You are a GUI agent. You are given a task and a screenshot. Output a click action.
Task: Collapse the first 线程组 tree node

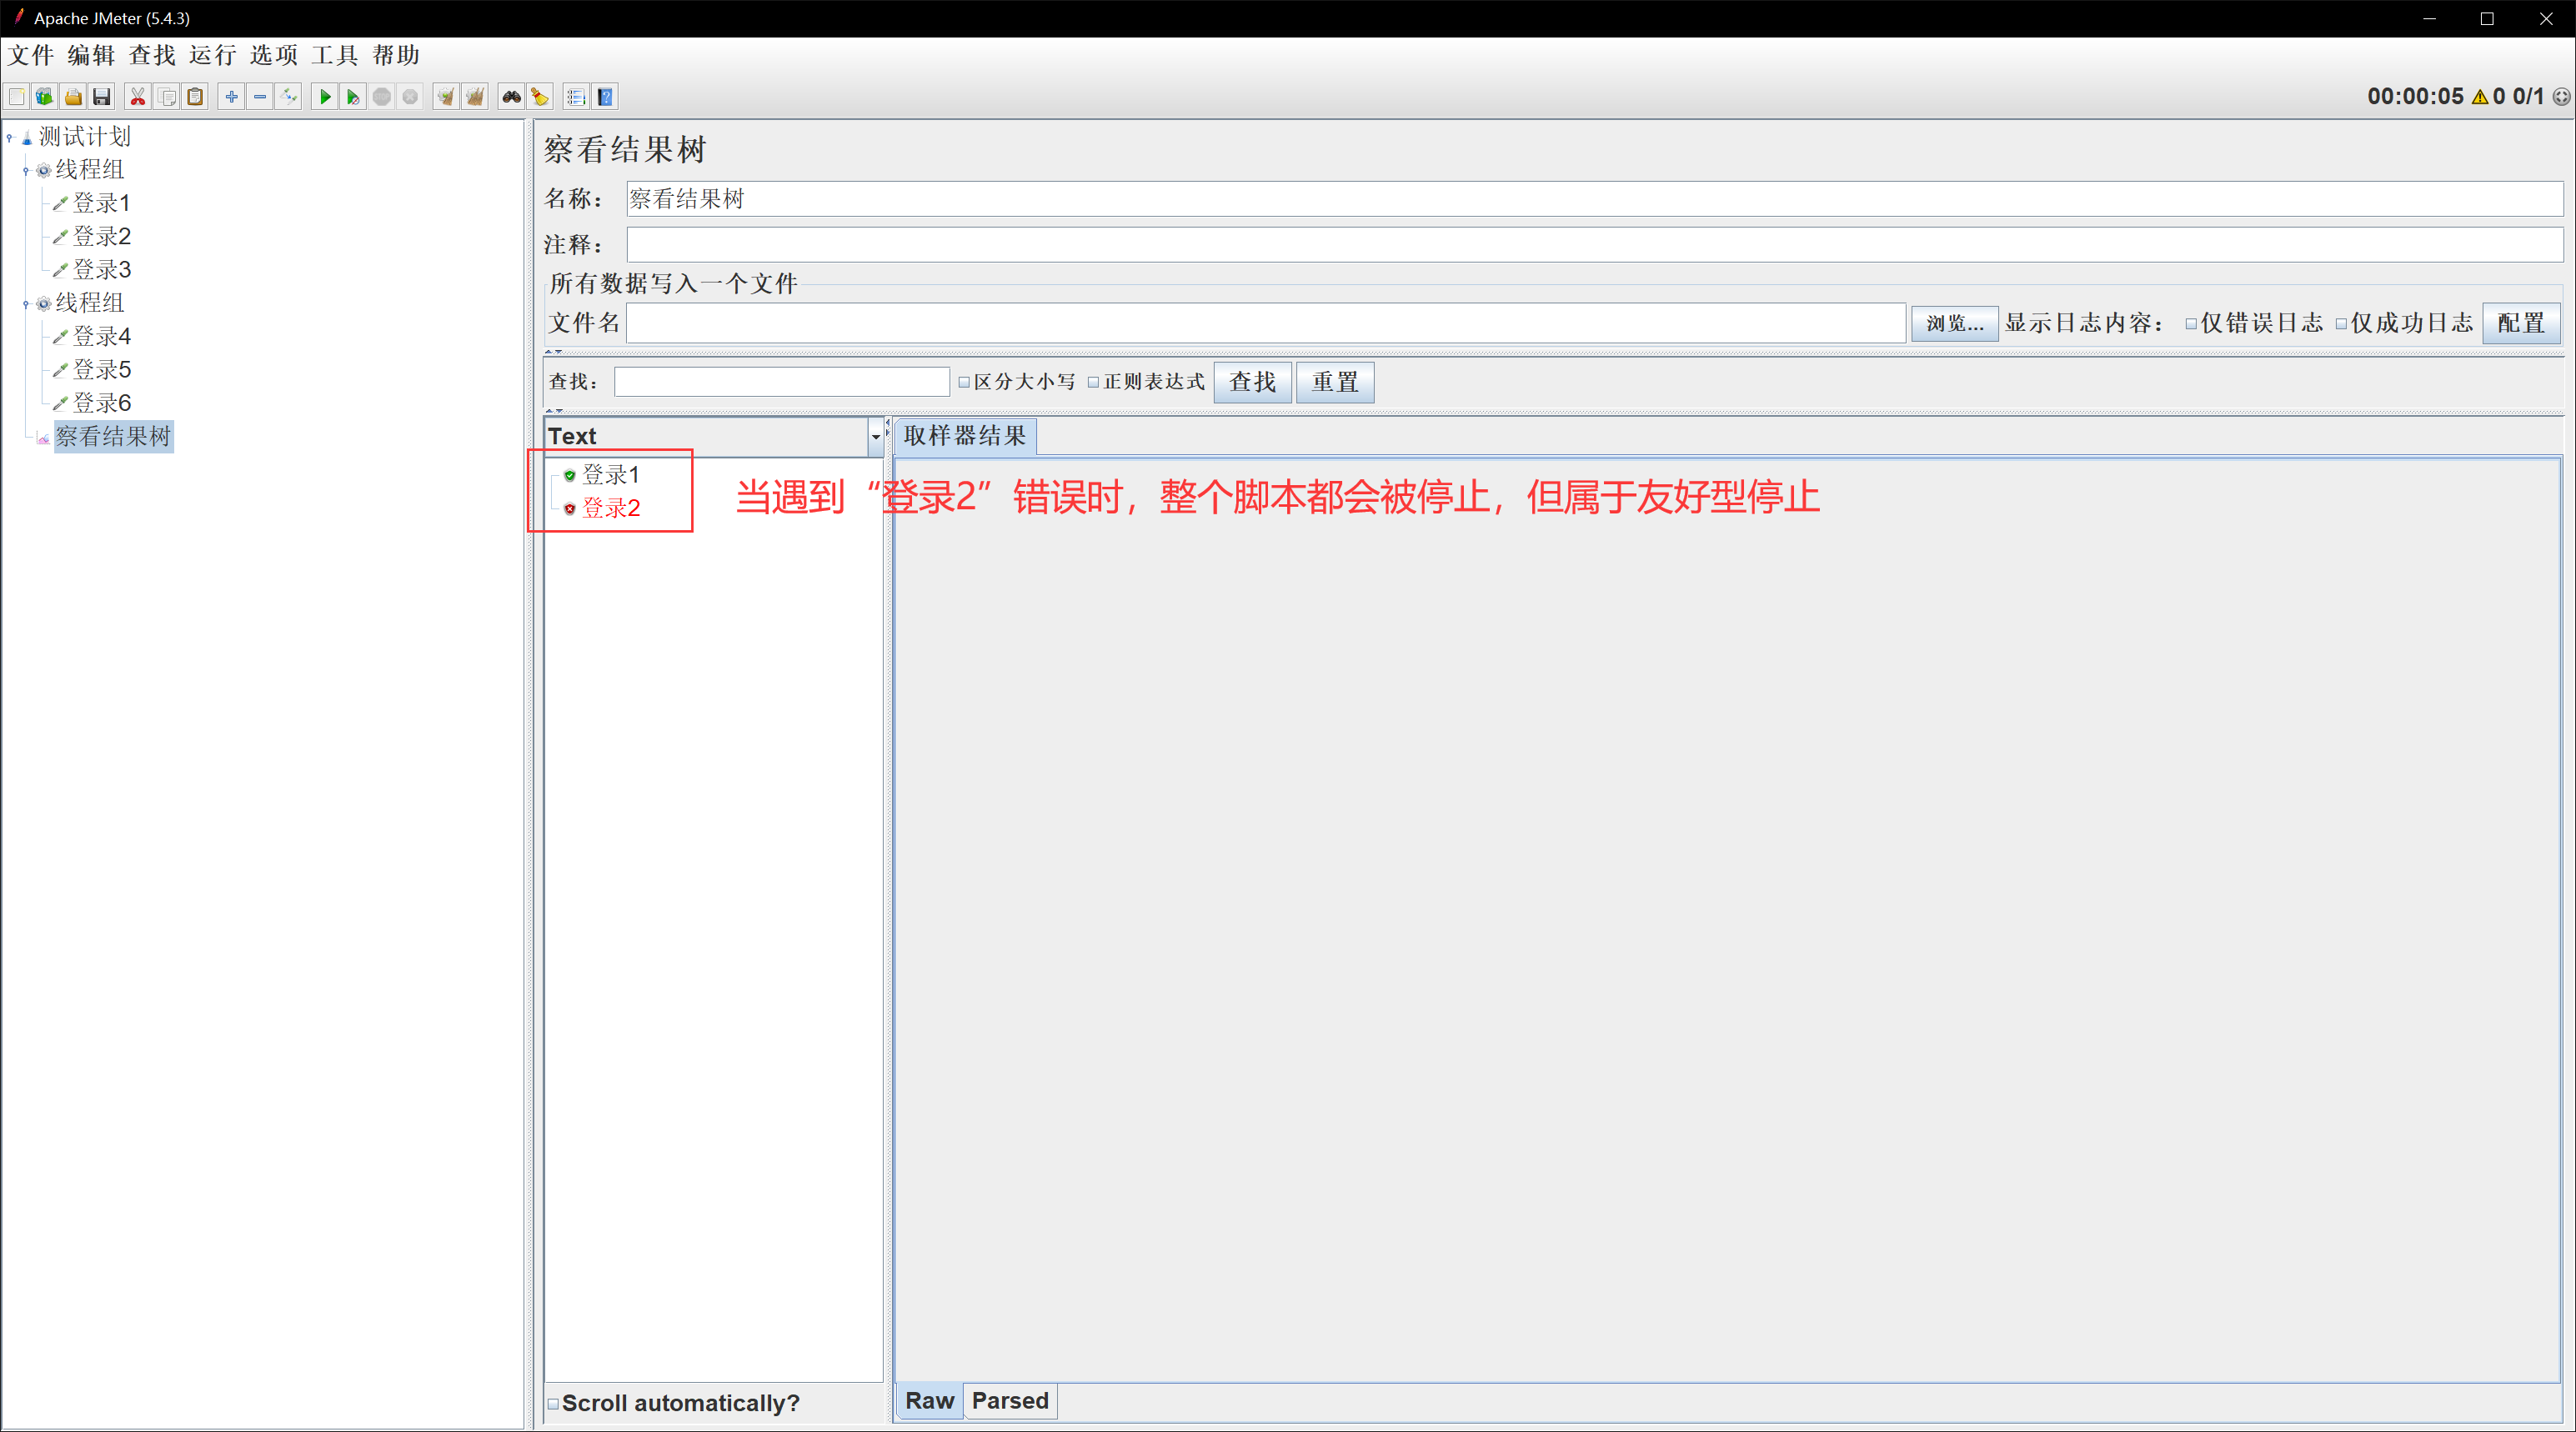point(25,171)
